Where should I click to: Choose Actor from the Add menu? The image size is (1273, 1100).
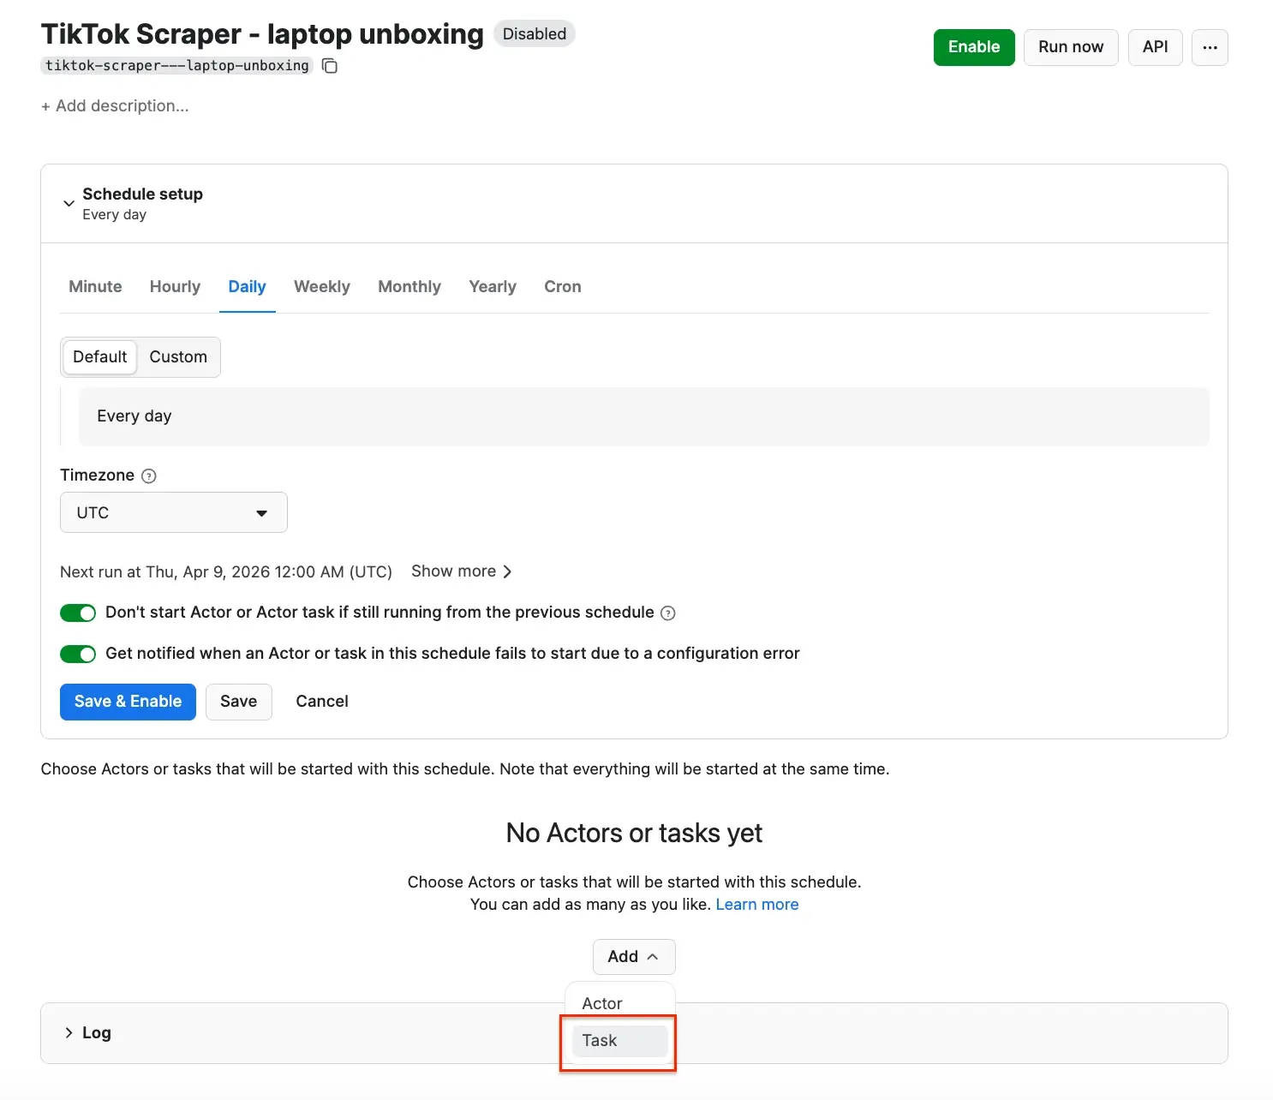[620, 1003]
